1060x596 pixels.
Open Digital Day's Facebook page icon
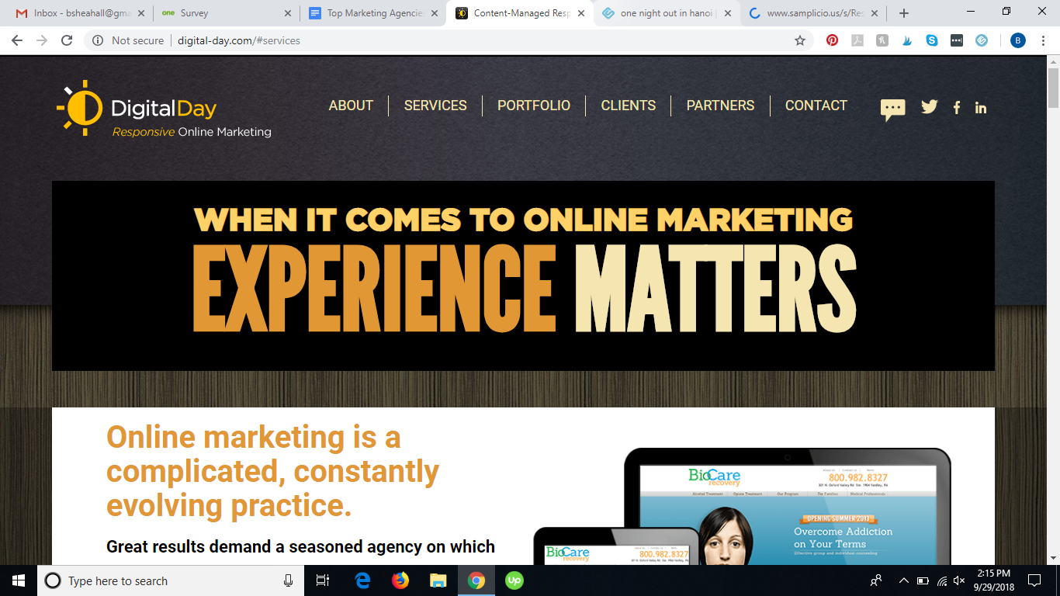[x=957, y=108]
